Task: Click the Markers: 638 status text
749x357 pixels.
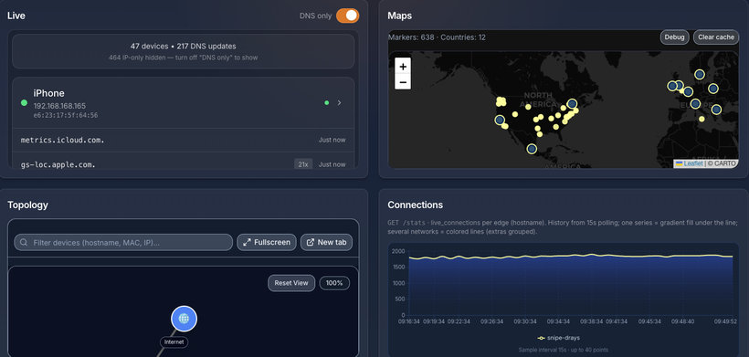Action: coord(411,37)
